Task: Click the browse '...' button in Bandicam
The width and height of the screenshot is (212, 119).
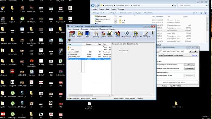Action: 186,65
